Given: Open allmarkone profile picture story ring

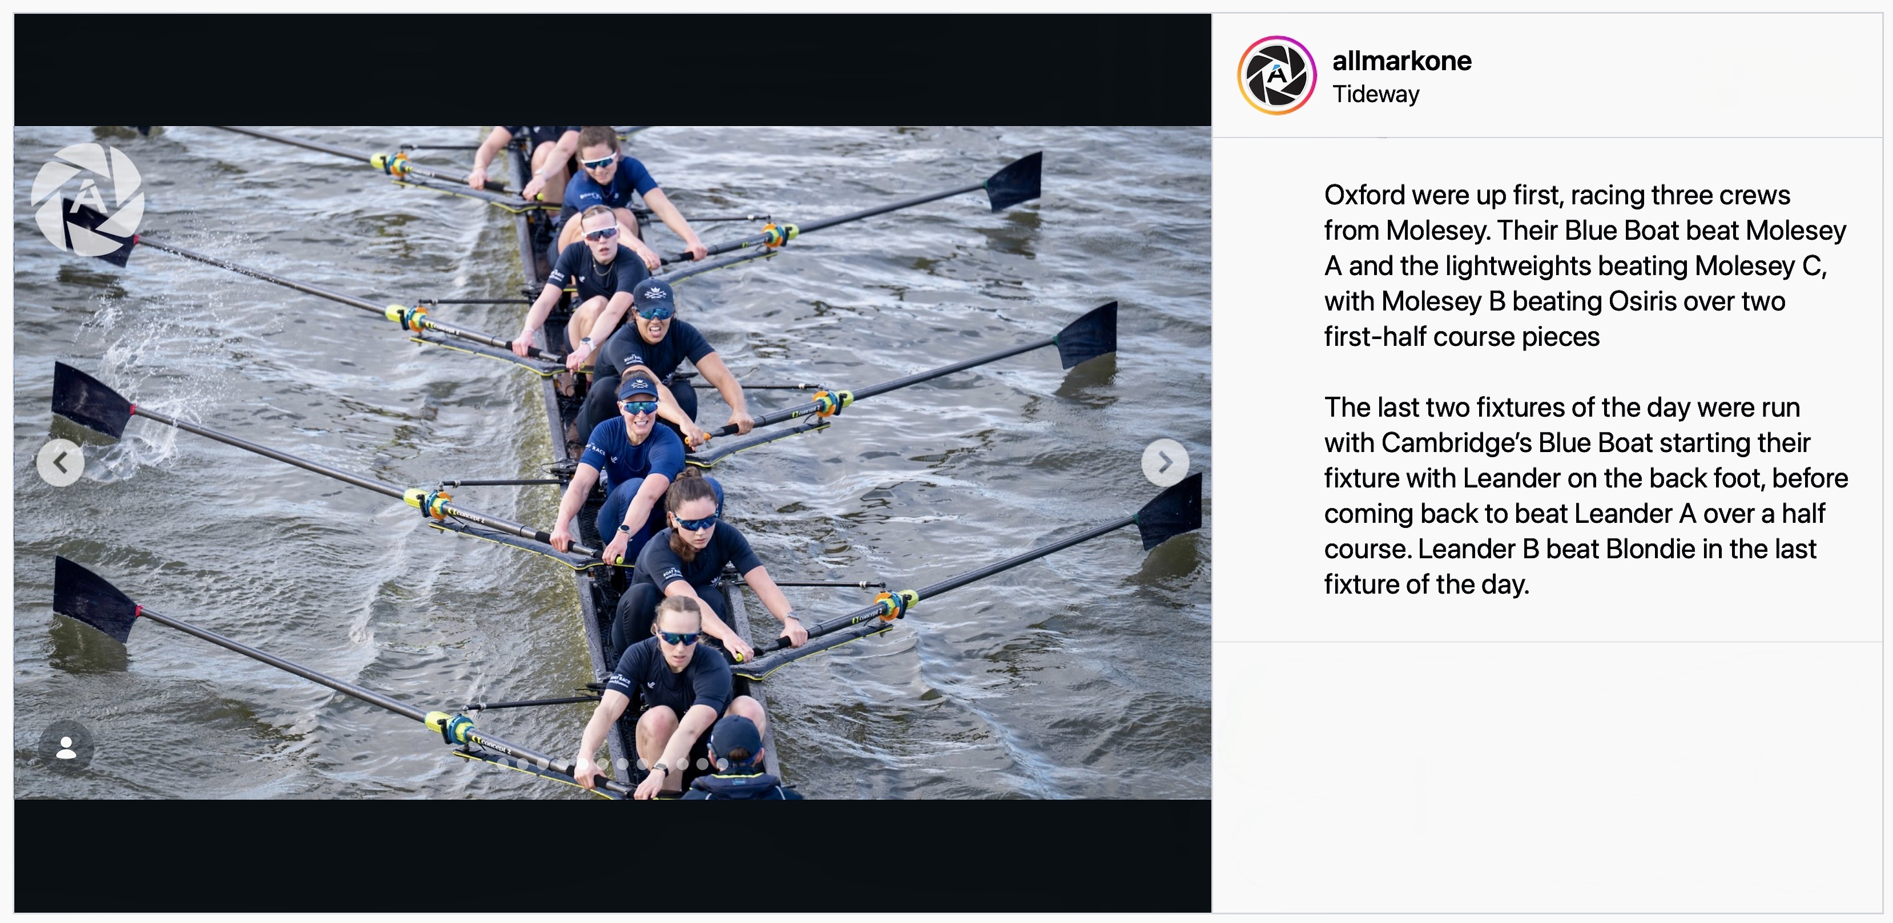Looking at the screenshot, I should 1277,75.
